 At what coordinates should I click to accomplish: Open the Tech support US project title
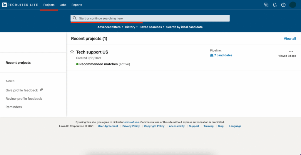click(92, 52)
